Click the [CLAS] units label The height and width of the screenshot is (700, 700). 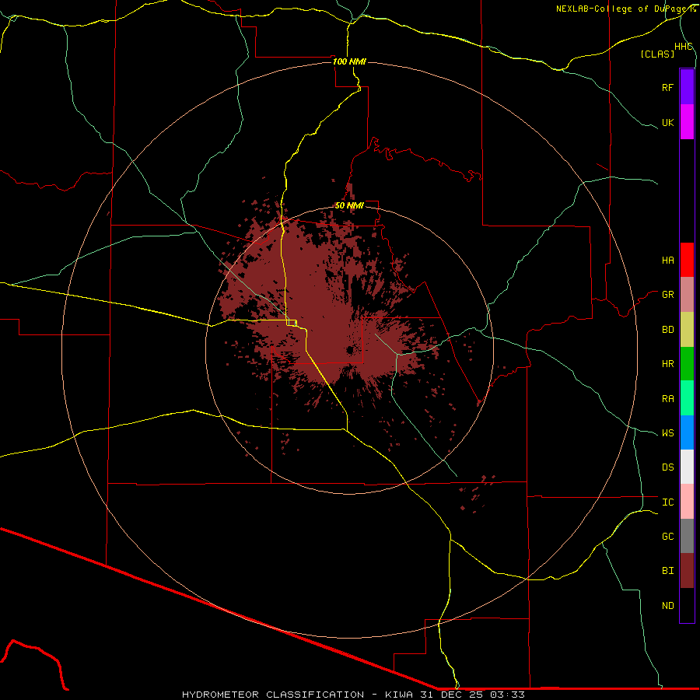[657, 54]
